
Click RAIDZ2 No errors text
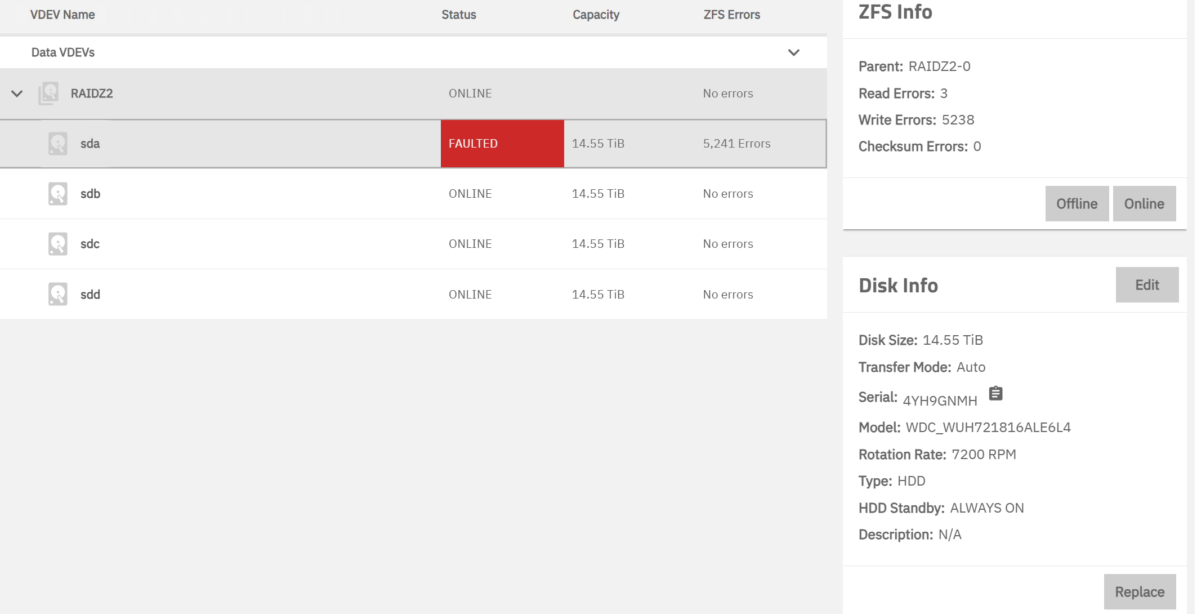728,94
